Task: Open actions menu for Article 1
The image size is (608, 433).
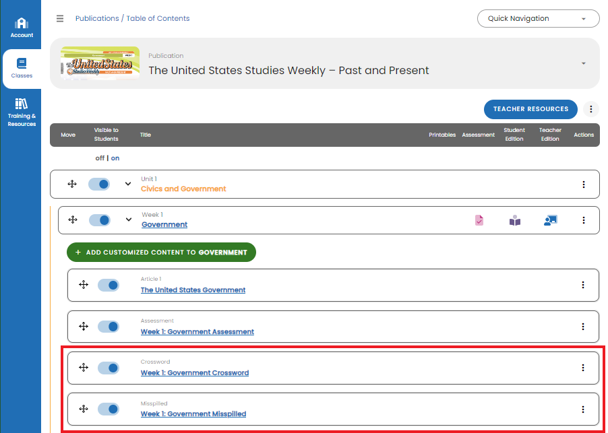Action: click(x=583, y=285)
